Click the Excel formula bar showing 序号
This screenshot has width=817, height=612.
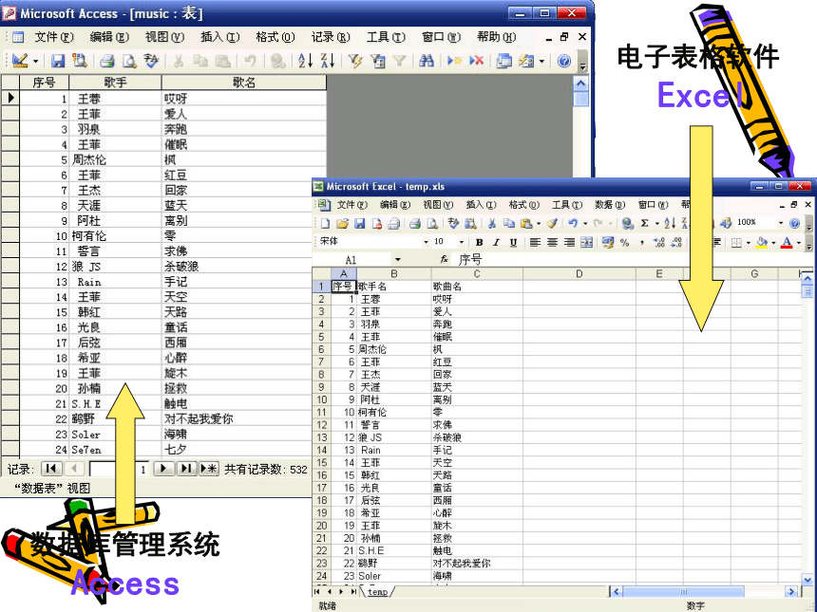pyautogui.click(x=631, y=260)
